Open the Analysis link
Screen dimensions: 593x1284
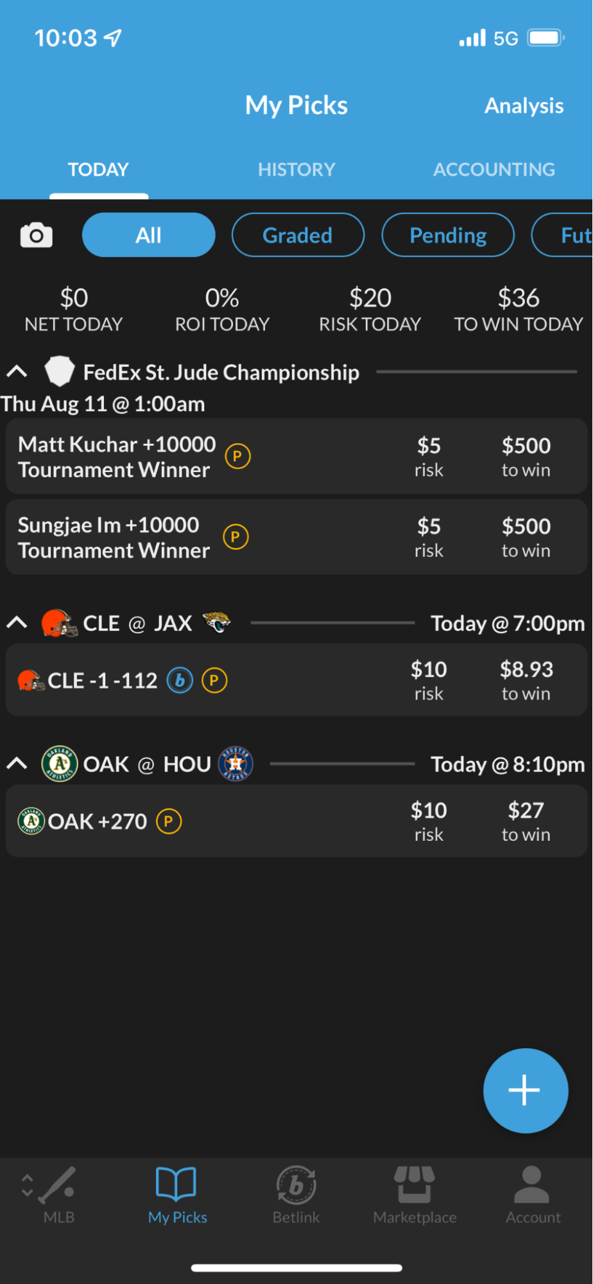tap(524, 106)
